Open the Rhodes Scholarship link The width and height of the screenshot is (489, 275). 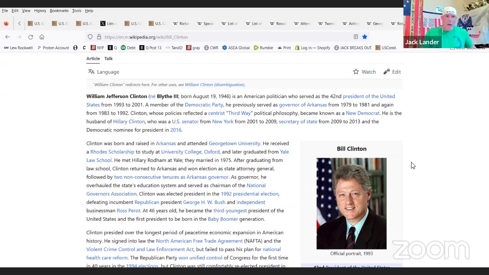112,152
